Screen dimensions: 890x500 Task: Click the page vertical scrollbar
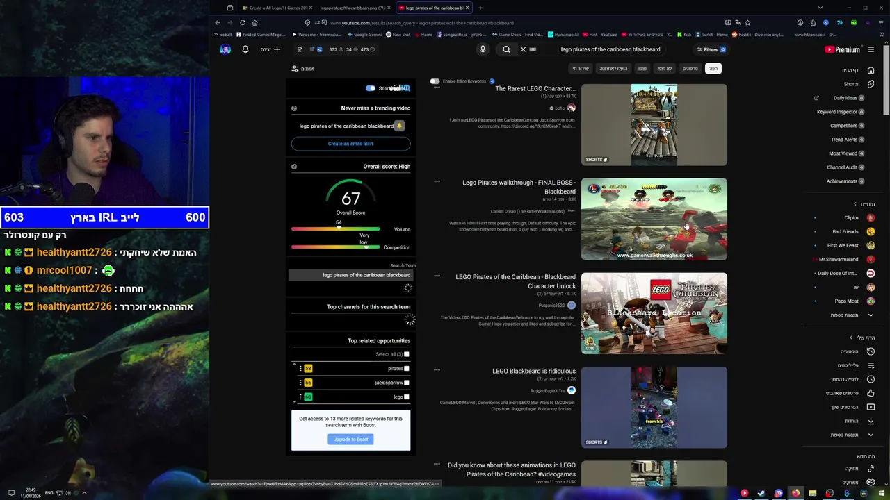point(886,78)
